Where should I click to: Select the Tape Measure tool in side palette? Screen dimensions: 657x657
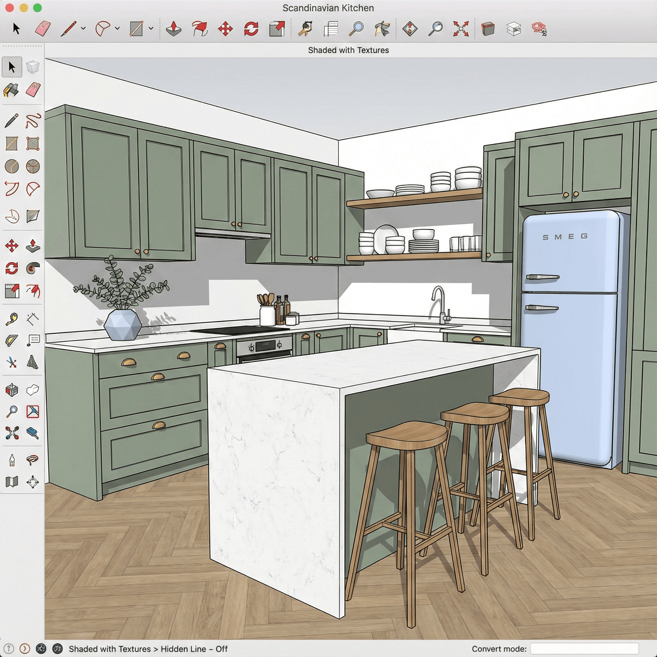[12, 319]
